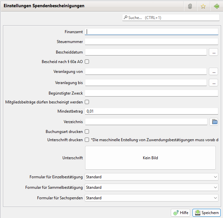Open date picker for Veranlagung bis

[x=213, y=83]
